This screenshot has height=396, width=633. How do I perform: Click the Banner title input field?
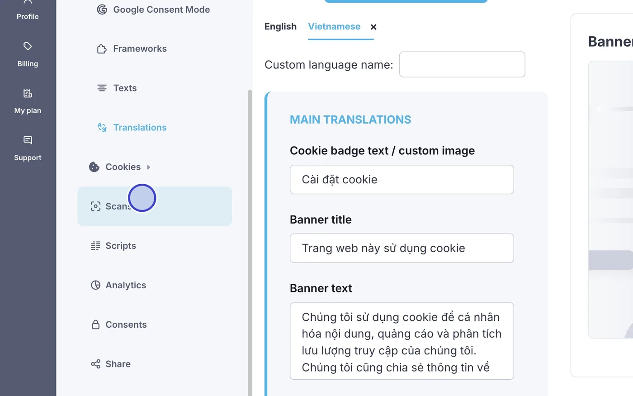click(x=402, y=248)
